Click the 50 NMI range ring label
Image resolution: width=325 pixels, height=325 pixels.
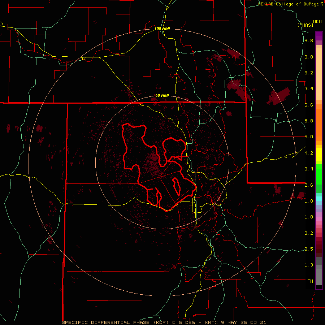(162, 96)
